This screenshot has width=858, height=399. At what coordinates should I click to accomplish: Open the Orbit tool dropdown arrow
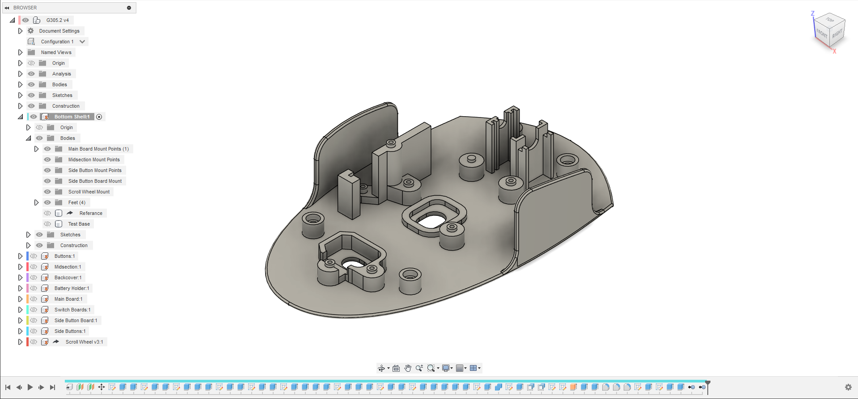coord(388,369)
